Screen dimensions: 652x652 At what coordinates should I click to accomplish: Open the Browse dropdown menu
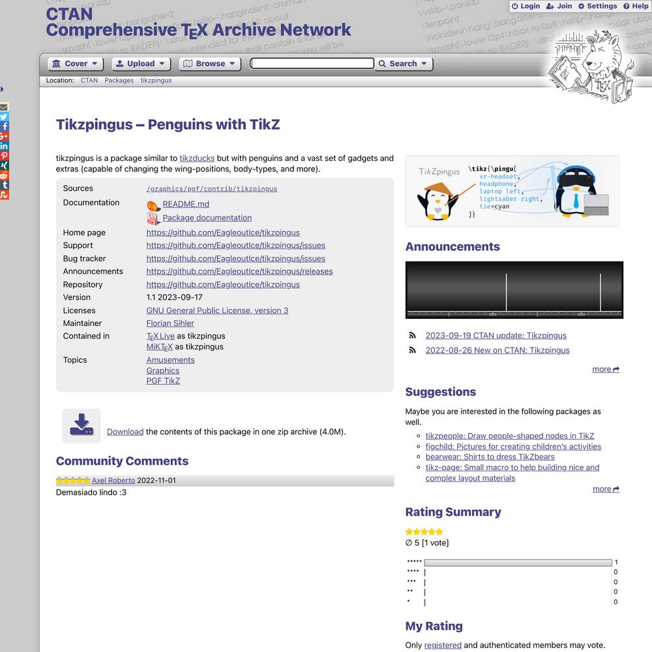(x=210, y=64)
